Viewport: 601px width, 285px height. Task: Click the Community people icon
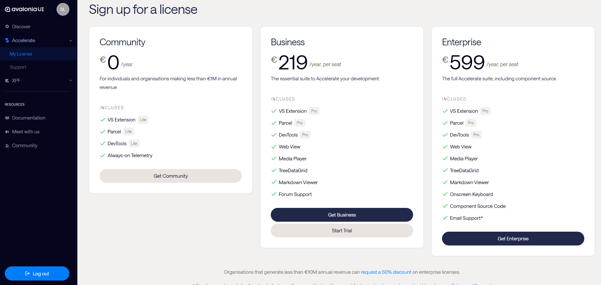coord(7,146)
